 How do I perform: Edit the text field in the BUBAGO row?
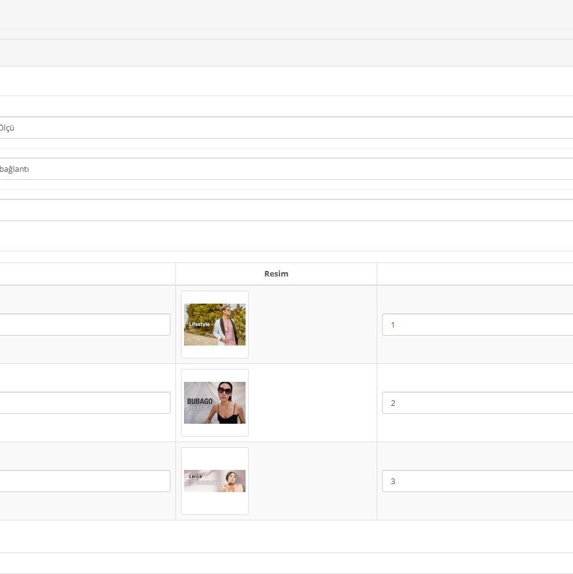pyautogui.click(x=85, y=403)
